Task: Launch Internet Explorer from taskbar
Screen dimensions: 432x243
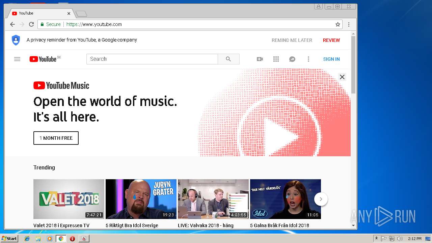Action: click(27, 239)
